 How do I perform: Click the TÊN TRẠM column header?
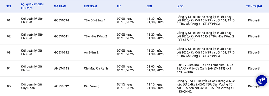coord(90,6)
